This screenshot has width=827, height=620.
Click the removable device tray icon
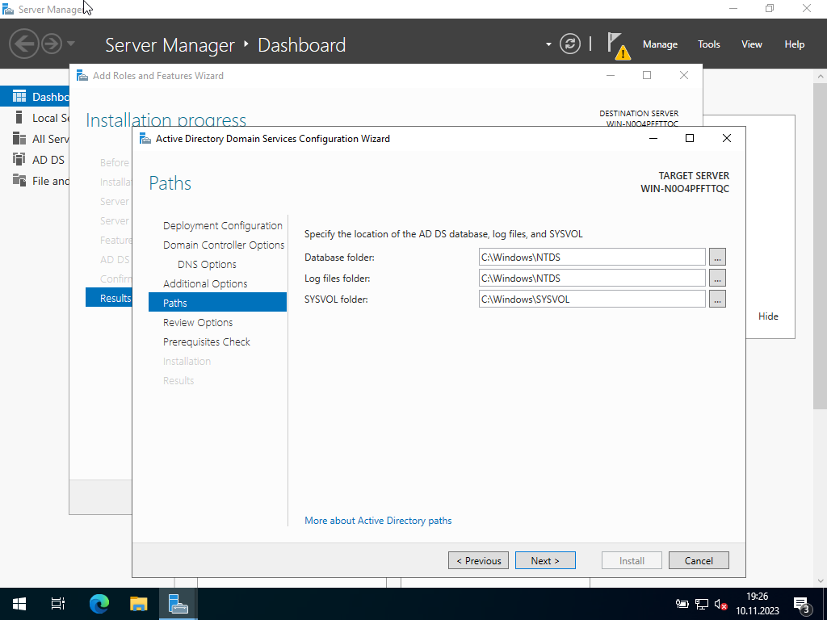682,604
